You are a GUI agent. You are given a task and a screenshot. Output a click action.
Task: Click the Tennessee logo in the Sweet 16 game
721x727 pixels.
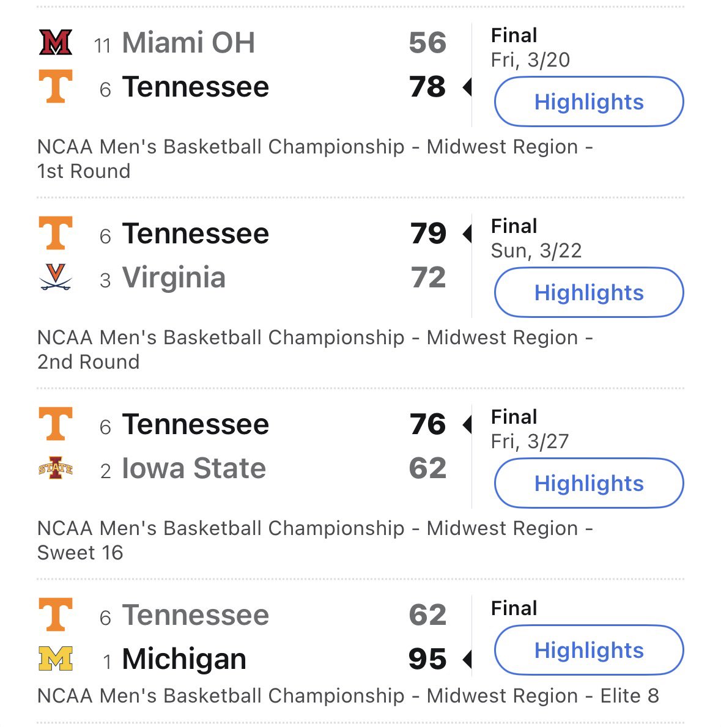(55, 423)
